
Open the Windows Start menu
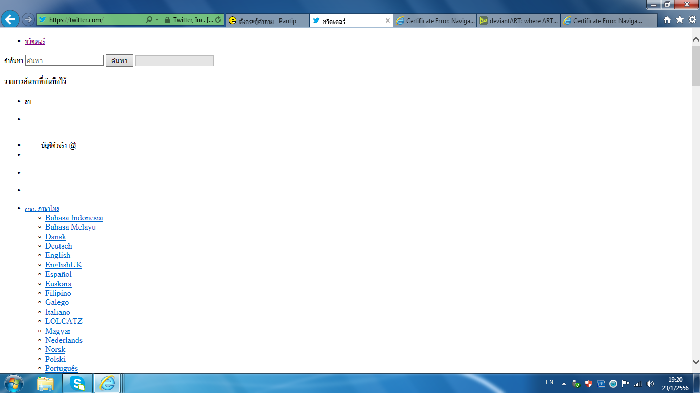tap(13, 383)
